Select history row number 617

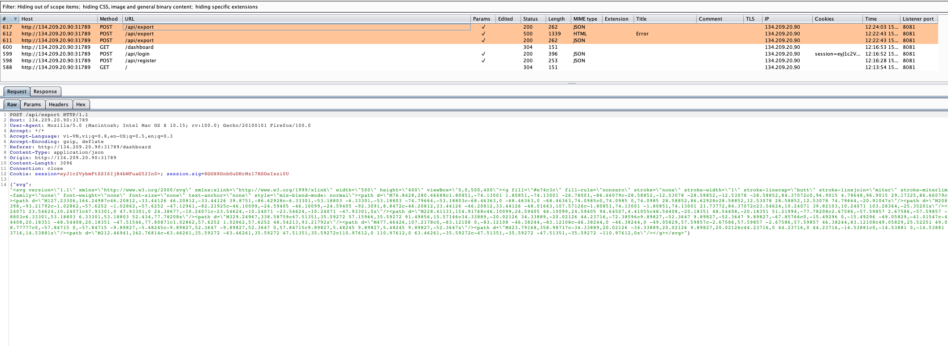469,27
